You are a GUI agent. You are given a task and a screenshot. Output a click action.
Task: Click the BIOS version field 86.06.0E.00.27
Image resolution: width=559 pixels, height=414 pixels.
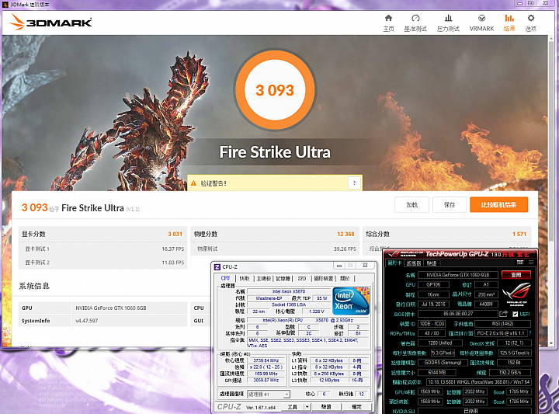[x=458, y=314]
